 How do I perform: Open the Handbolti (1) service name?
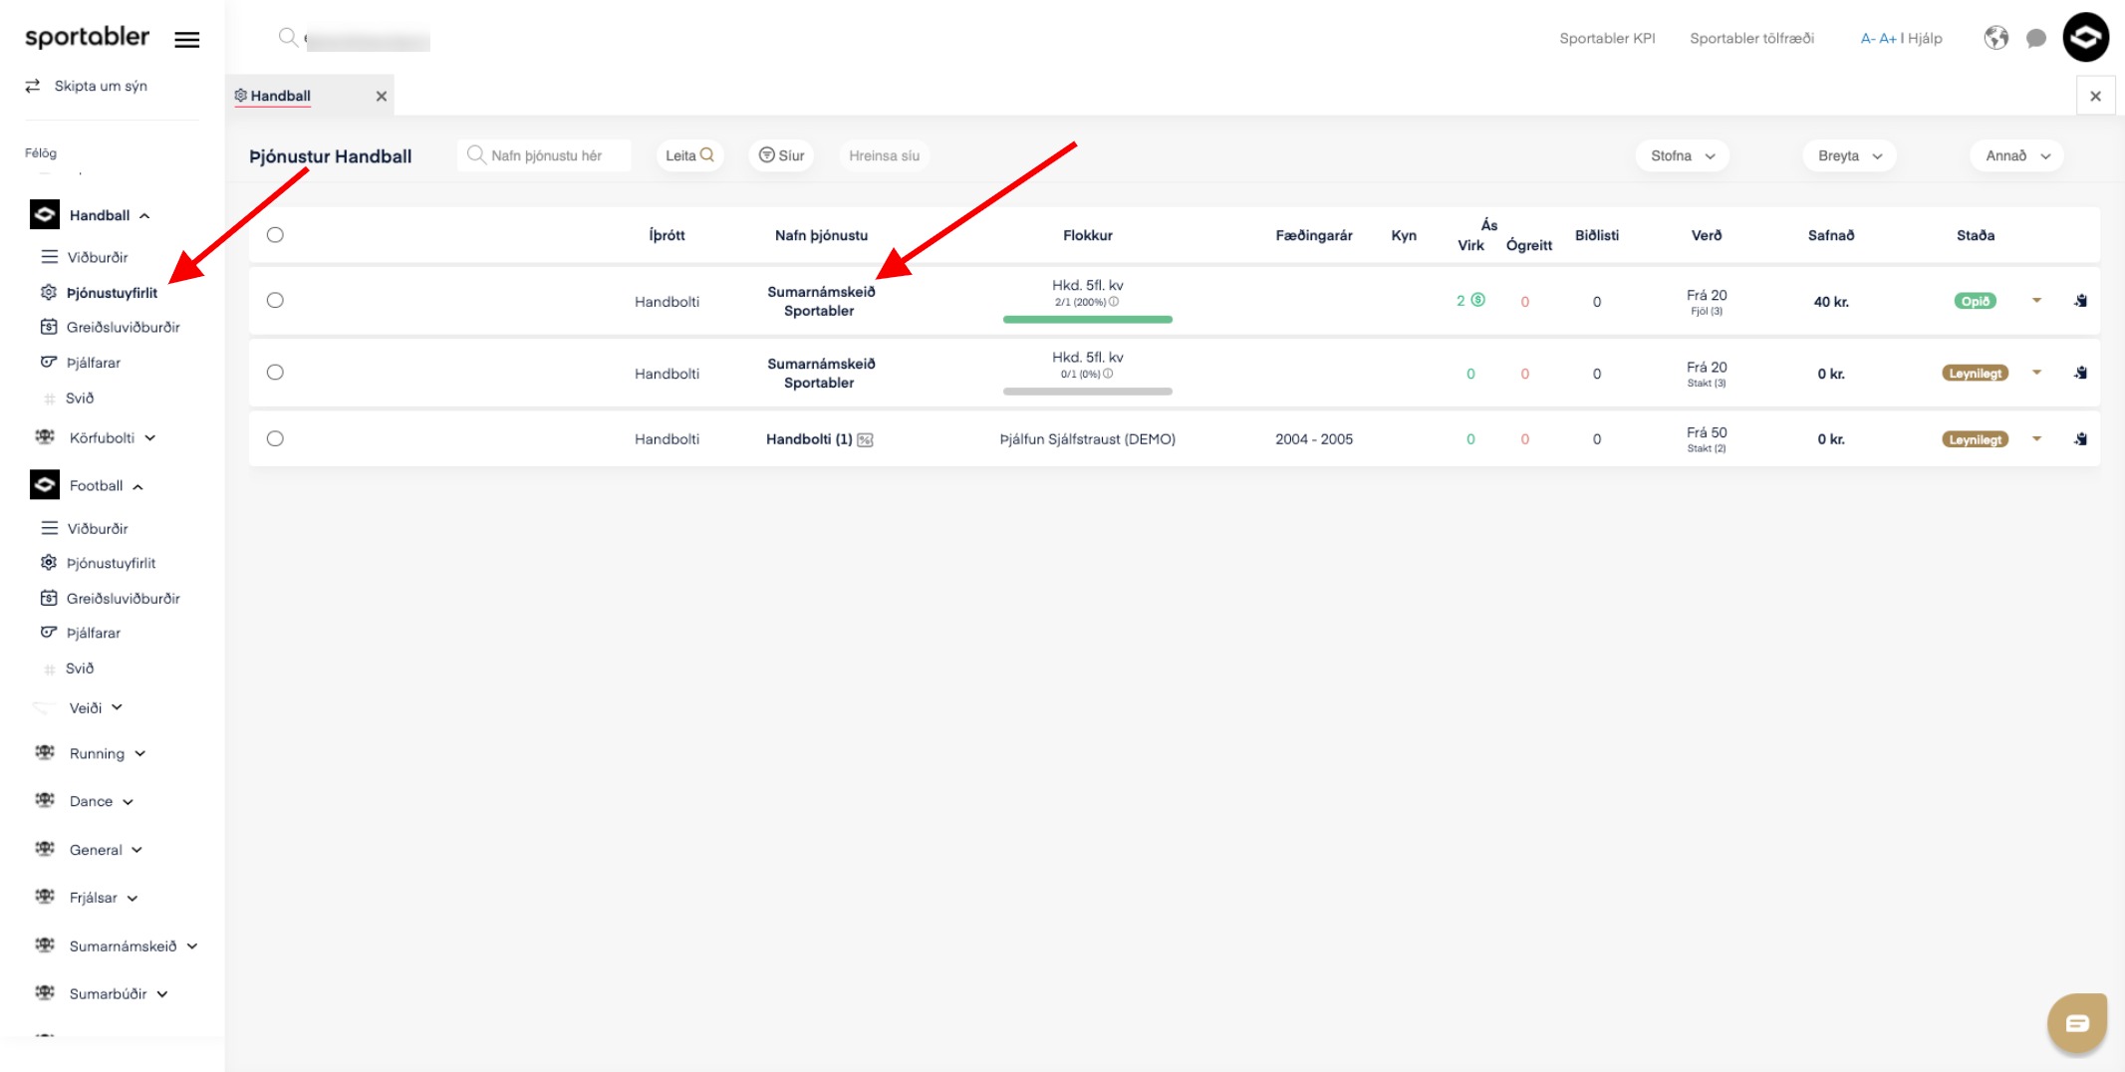point(809,439)
